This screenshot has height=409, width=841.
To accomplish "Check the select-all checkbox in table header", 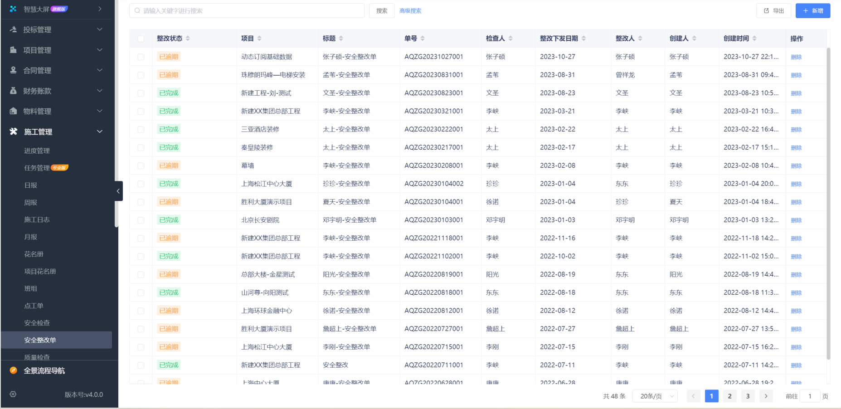I will (141, 39).
